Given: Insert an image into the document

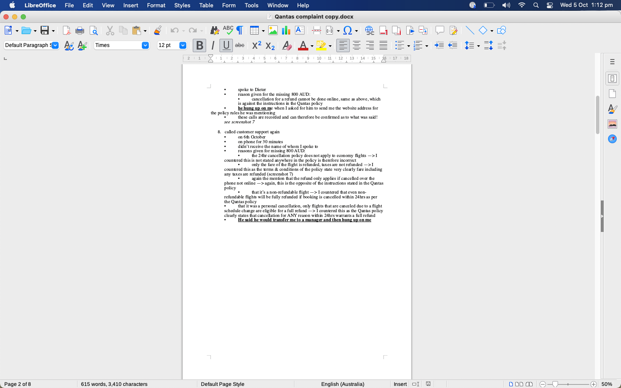Looking at the screenshot, I should pos(273,30).
